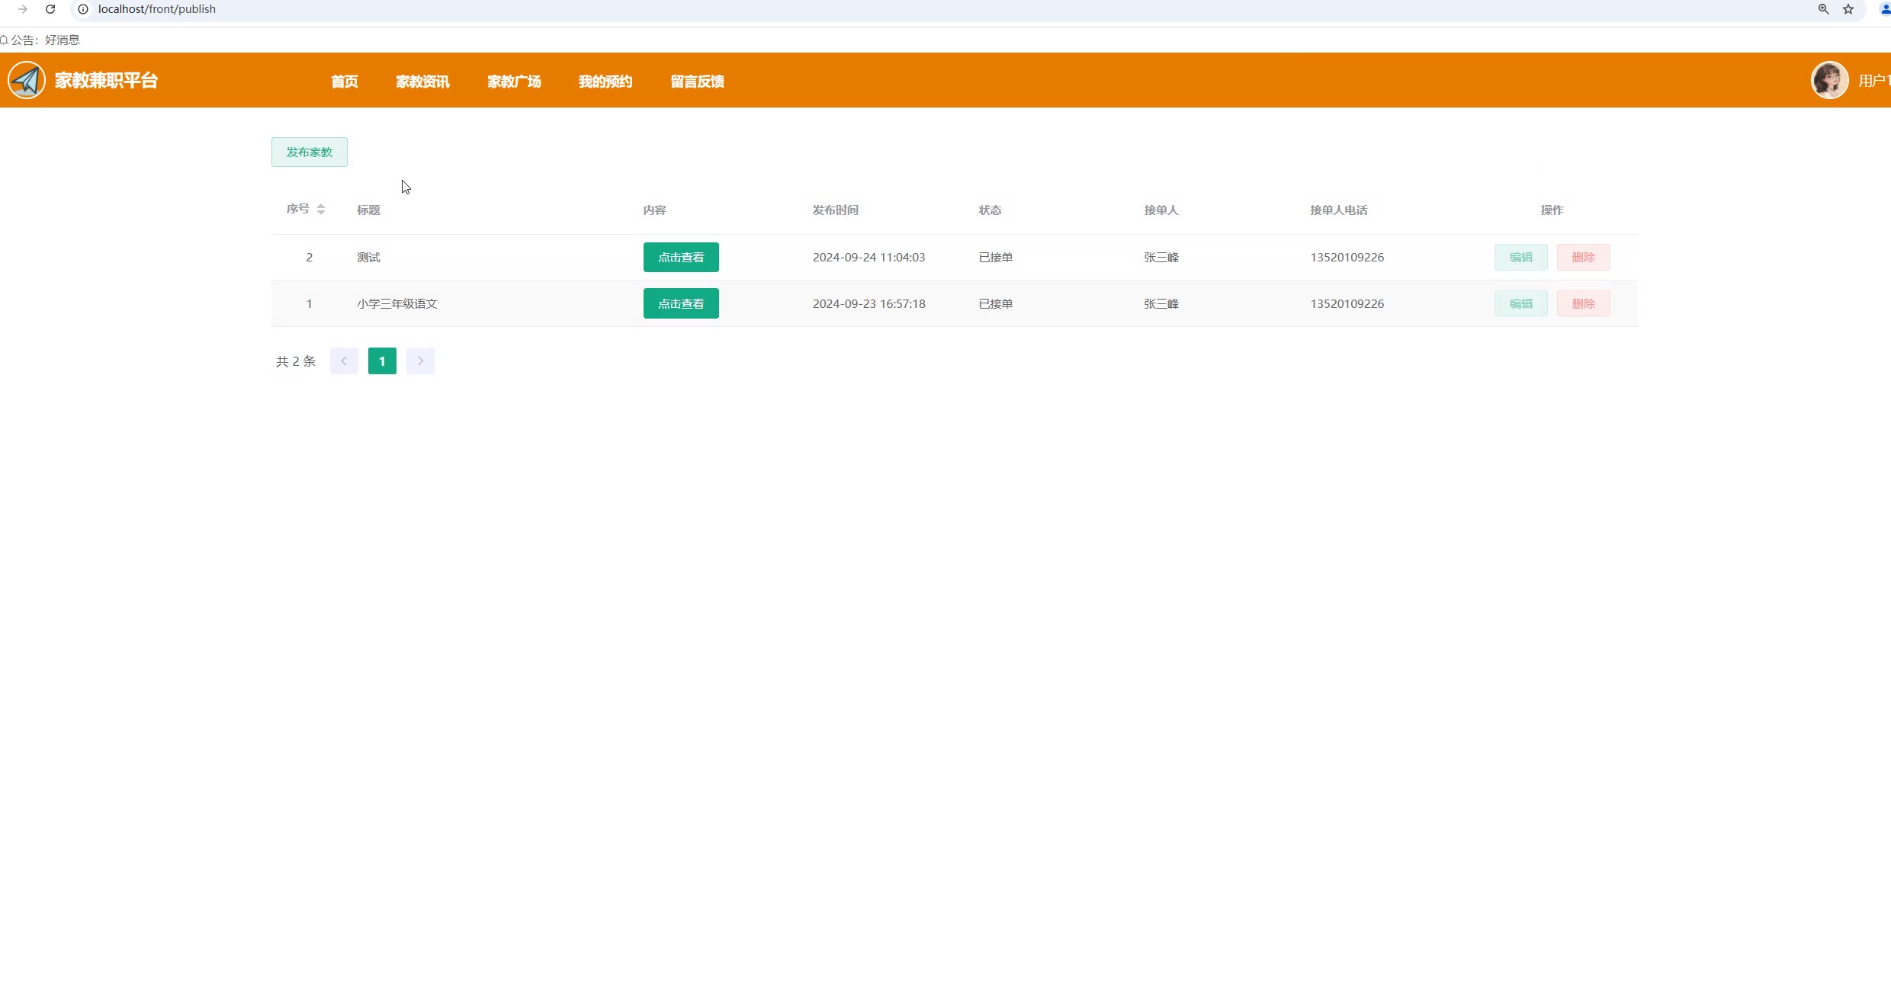1891x1000 pixels.
Task: Go to 家教广场 section
Action: (514, 82)
